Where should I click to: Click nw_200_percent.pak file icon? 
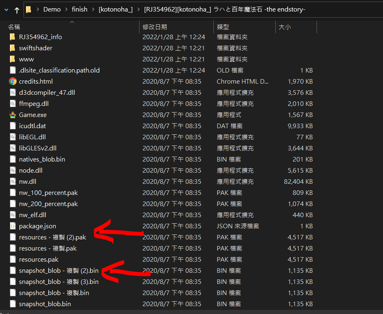pyautogui.click(x=13, y=204)
